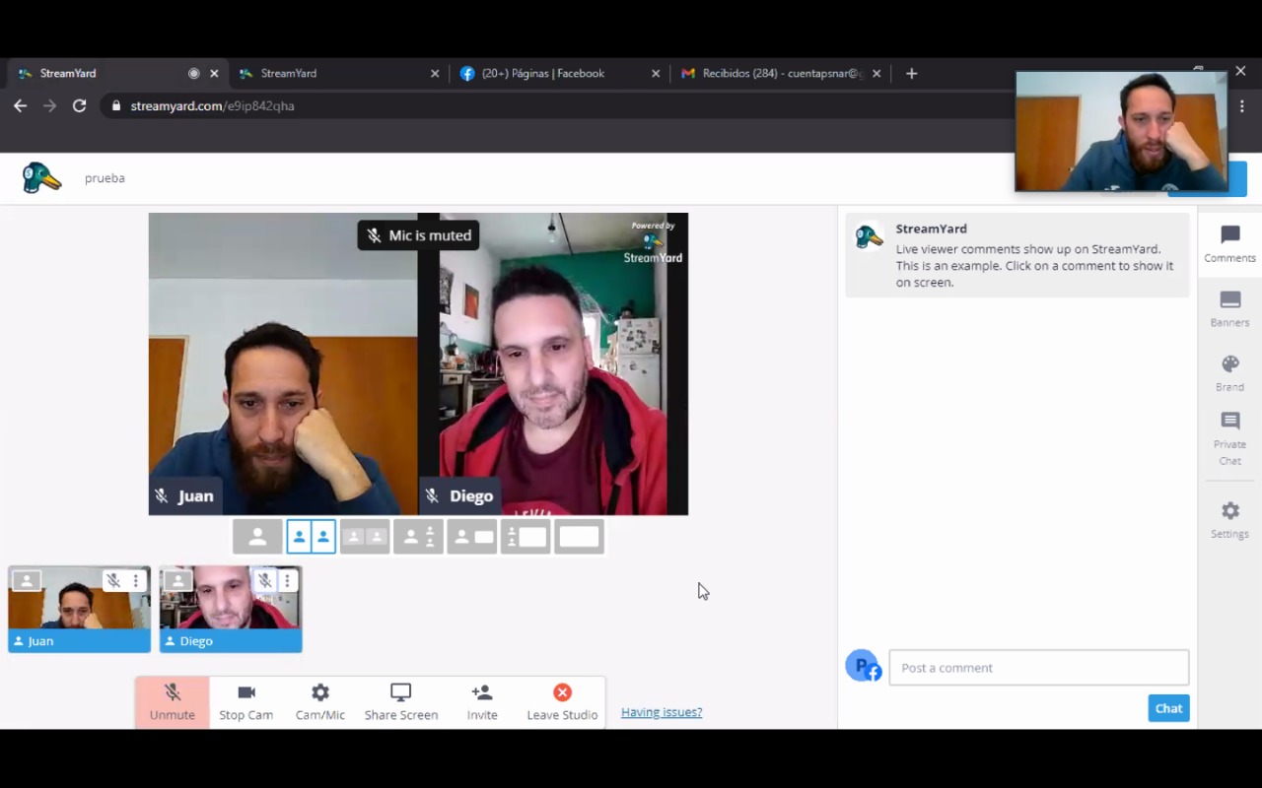Open Cam/Mic settings
The width and height of the screenshot is (1262, 788).
tap(320, 701)
